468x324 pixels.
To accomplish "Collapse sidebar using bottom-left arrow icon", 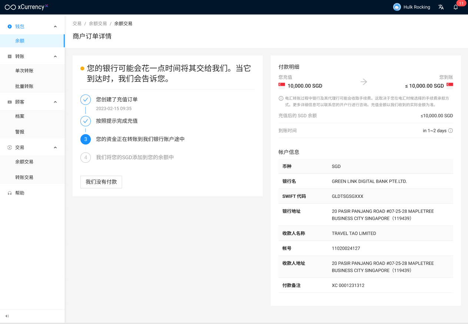I will click(x=7, y=316).
